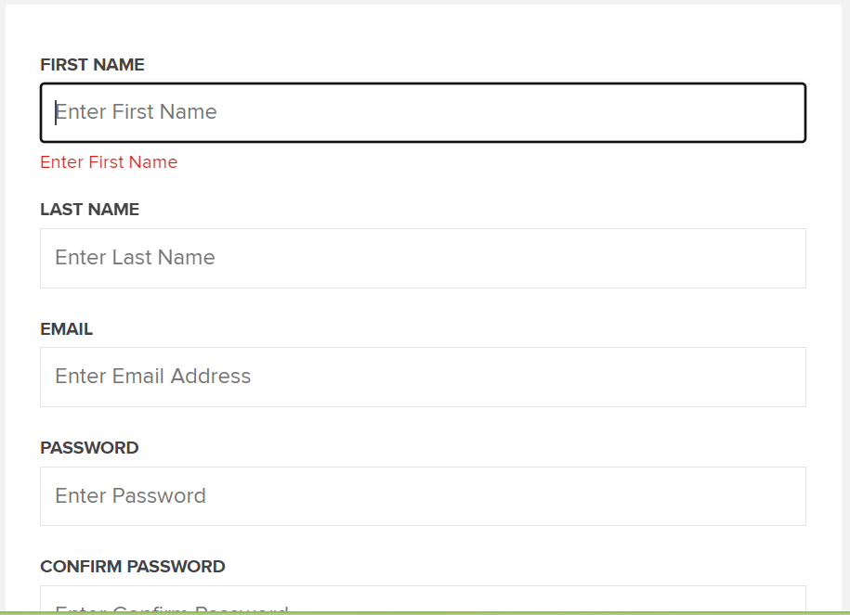The image size is (850, 615).
Task: Click the red 'Enter First Name' error message
Action: point(109,162)
